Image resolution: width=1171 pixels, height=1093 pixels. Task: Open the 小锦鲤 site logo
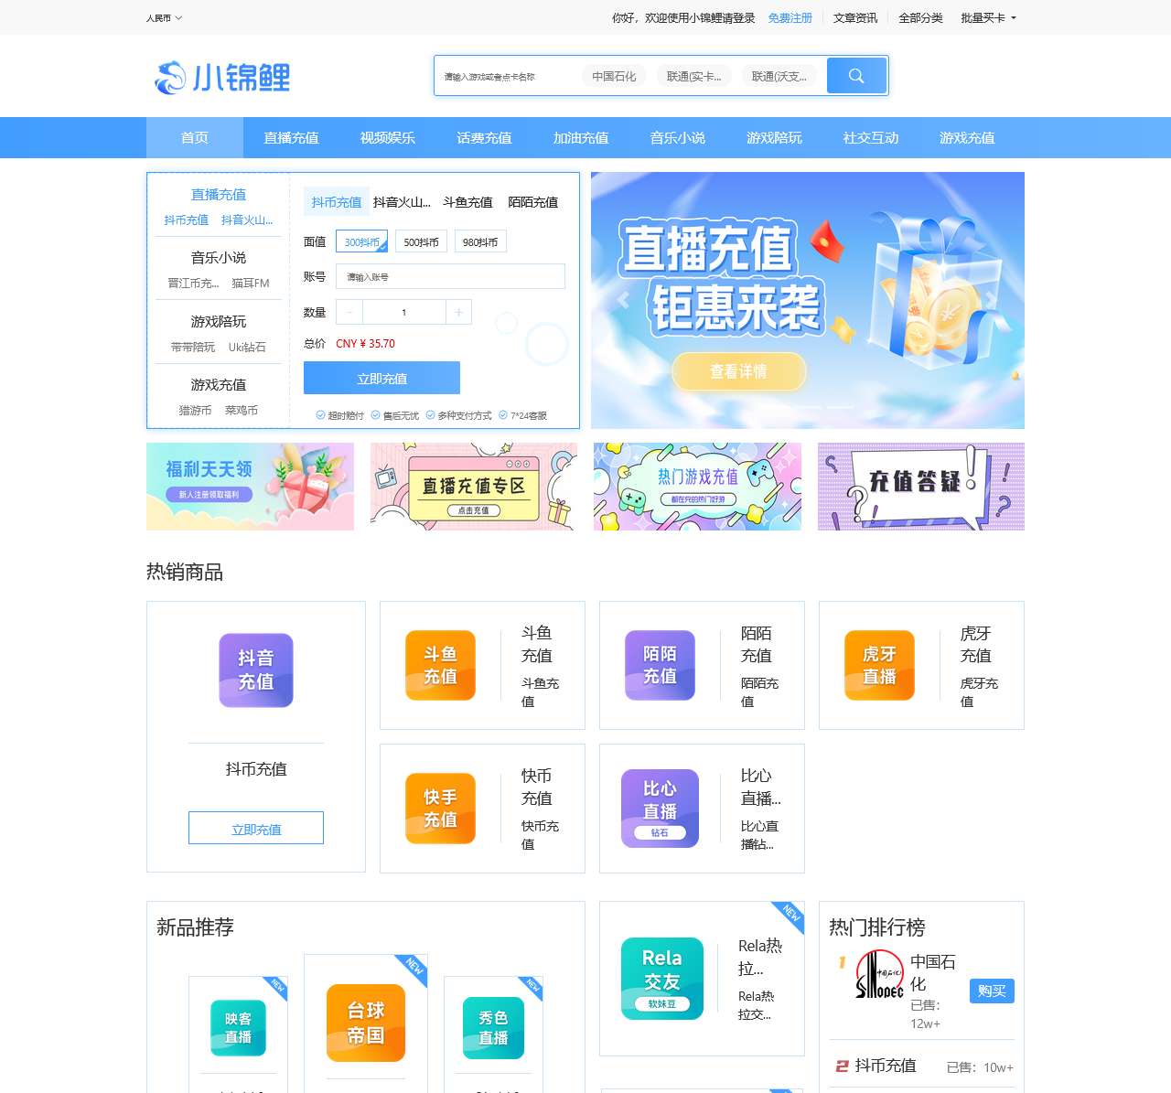click(222, 77)
